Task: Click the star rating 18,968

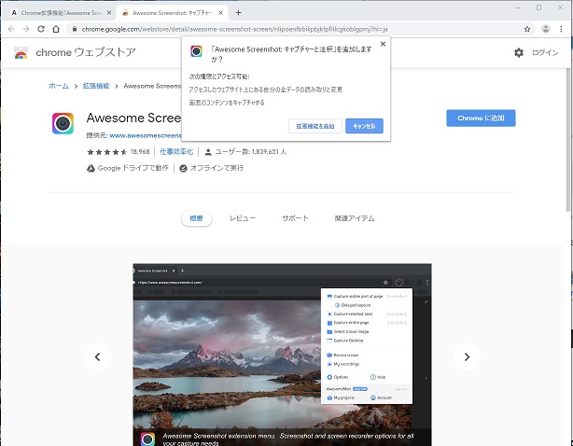Action: click(x=118, y=151)
